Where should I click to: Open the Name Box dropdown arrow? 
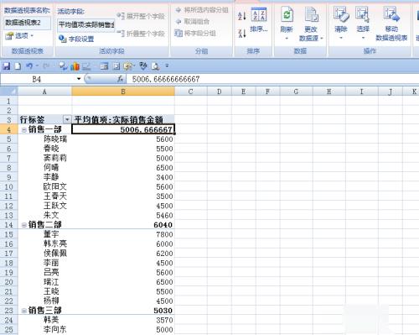[x=79, y=79]
